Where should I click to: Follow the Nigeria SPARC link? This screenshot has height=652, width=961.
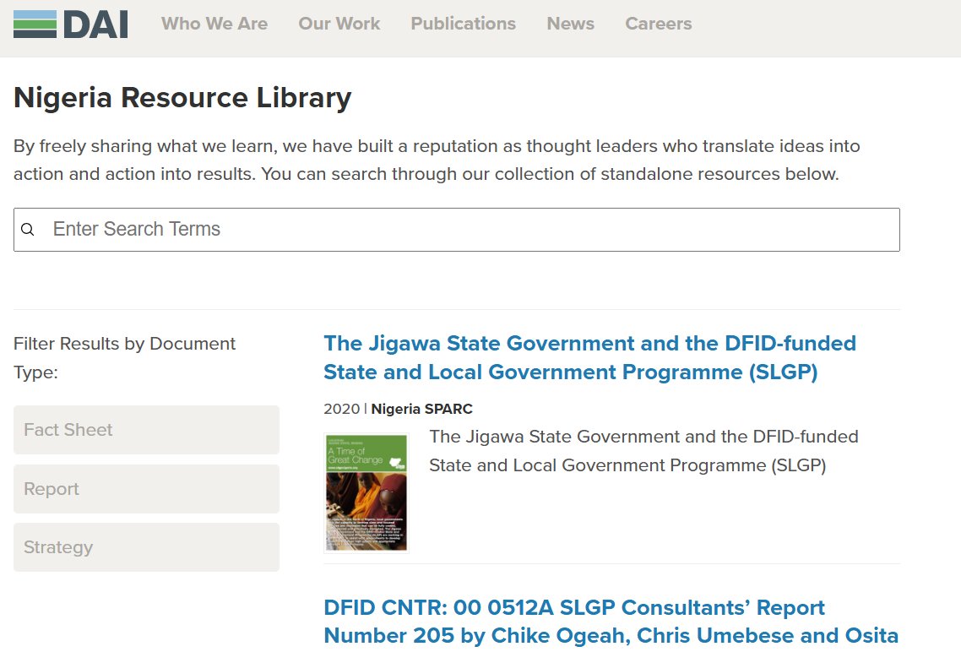pos(421,409)
